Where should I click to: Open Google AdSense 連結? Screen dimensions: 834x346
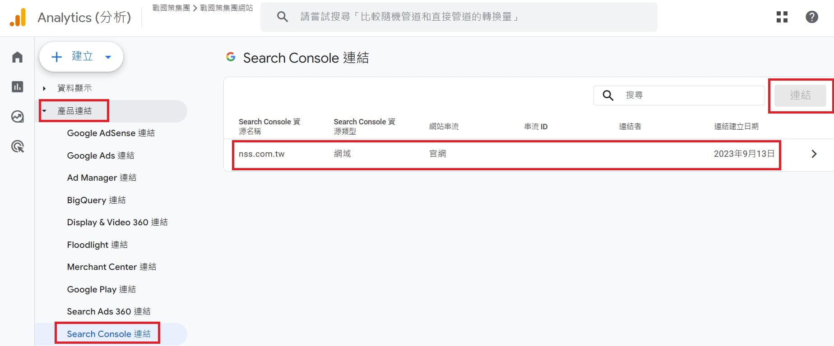click(111, 133)
